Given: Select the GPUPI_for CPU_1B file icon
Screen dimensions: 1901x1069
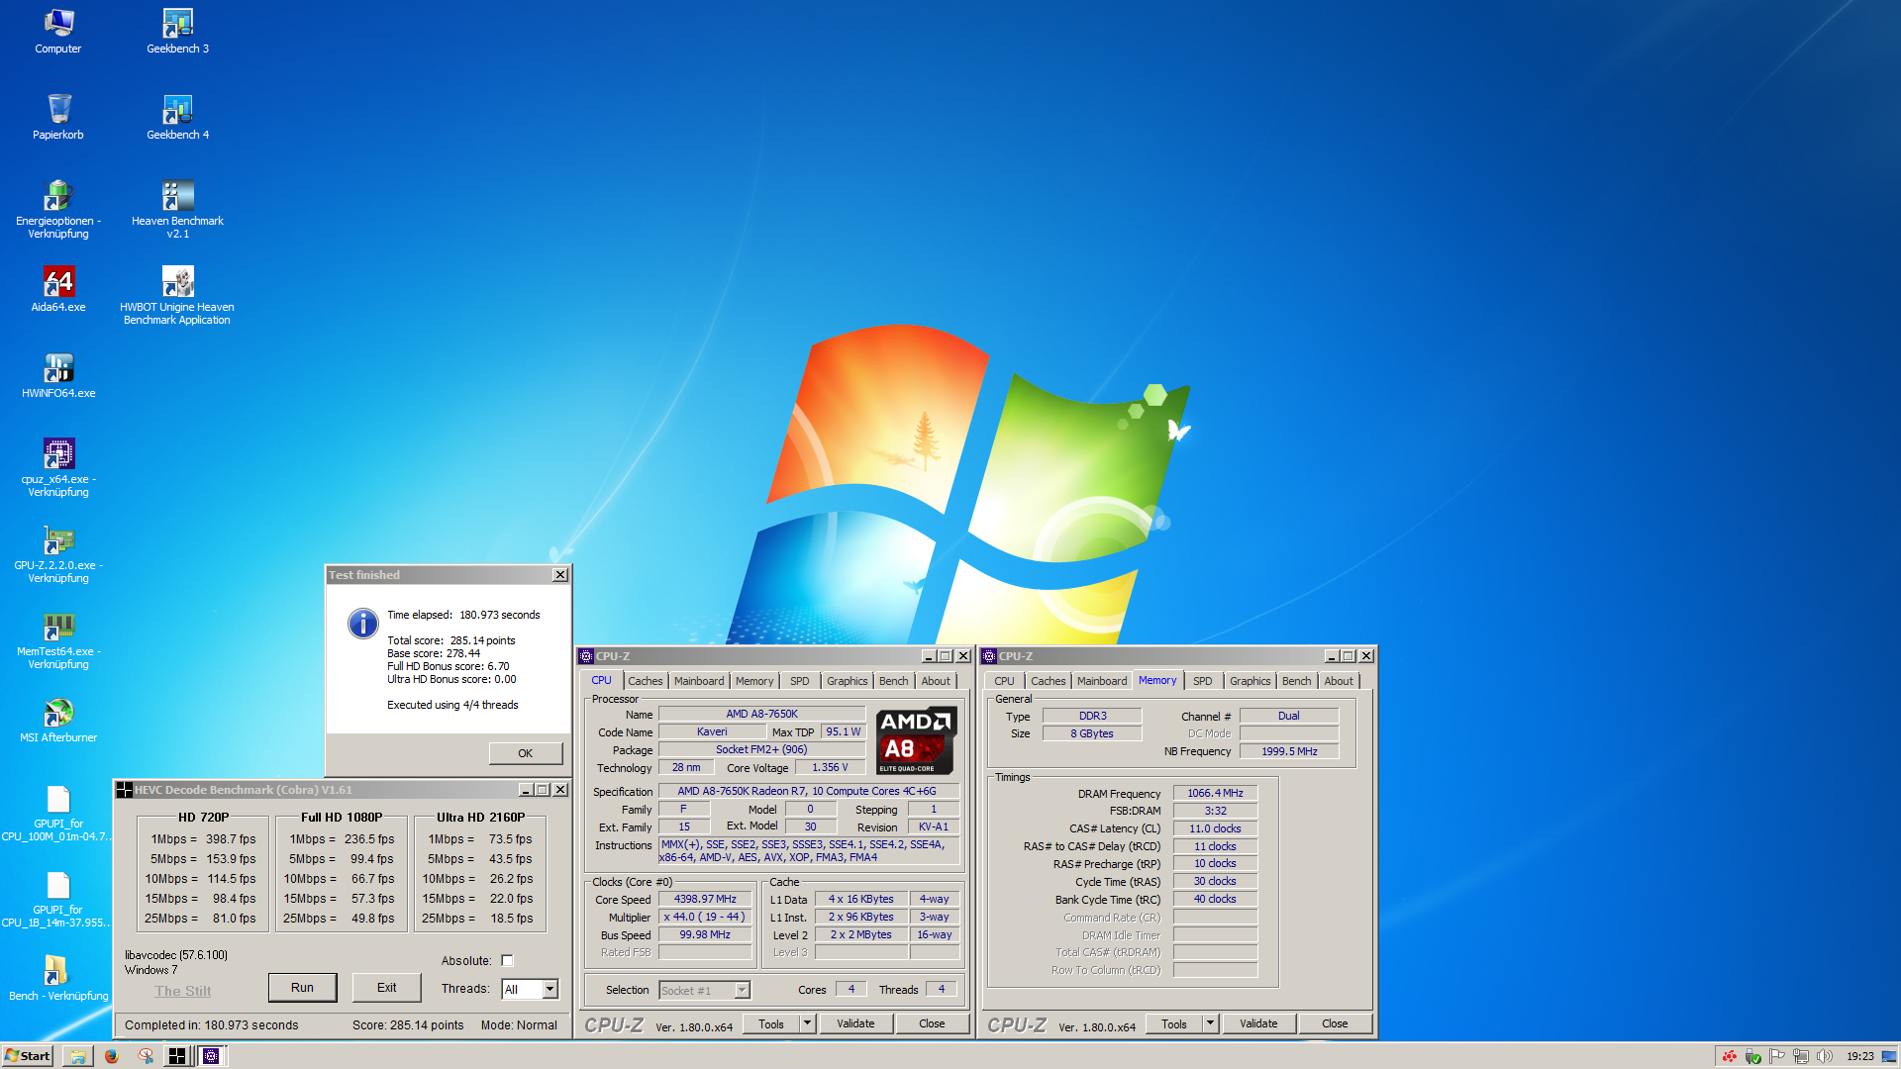Looking at the screenshot, I should tap(58, 898).
